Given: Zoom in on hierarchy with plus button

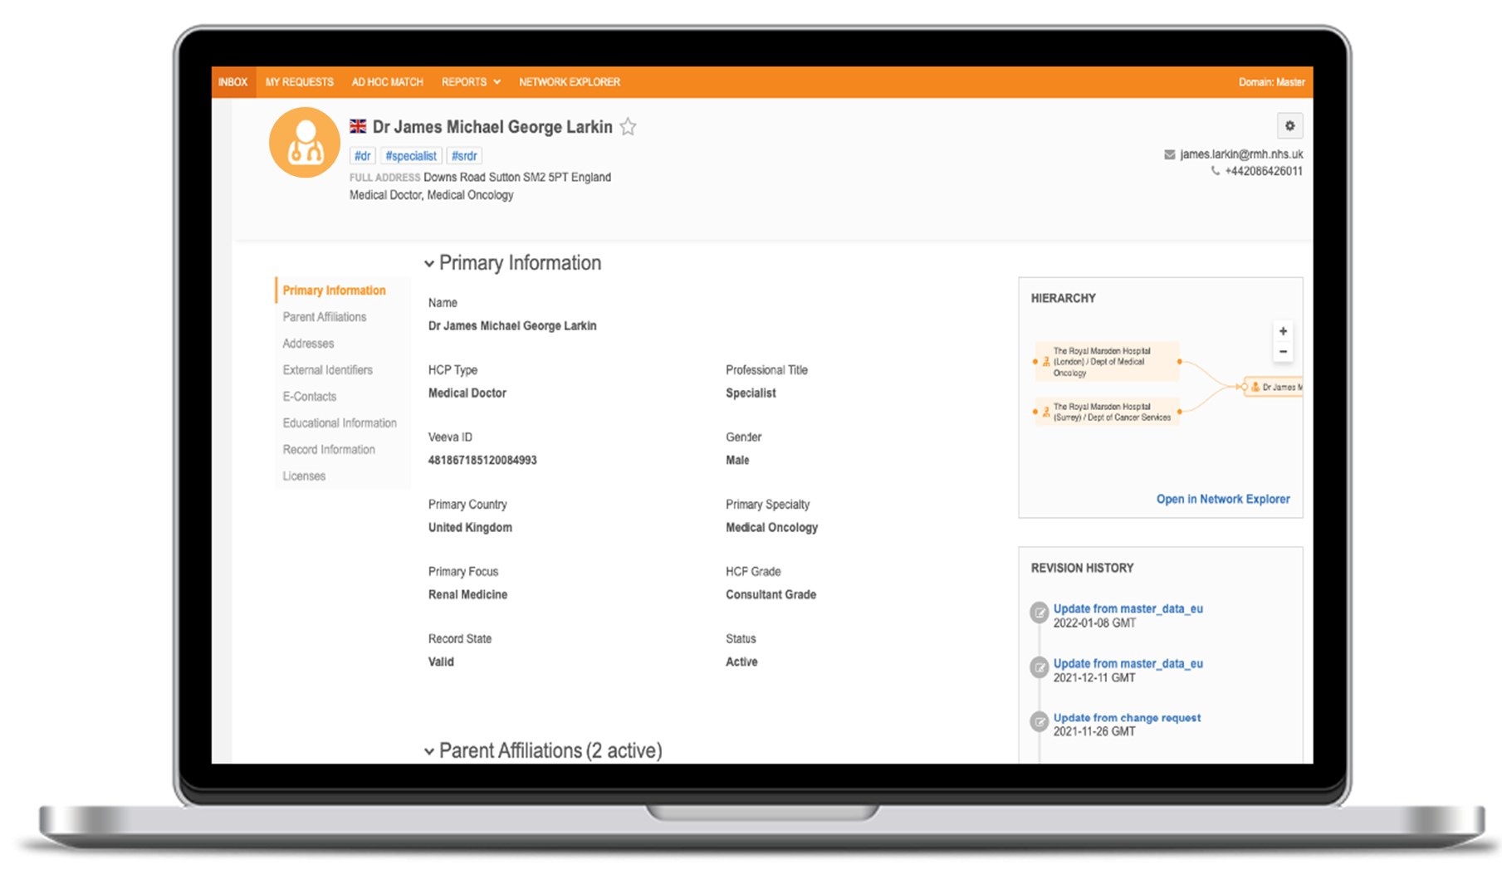Looking at the screenshot, I should tap(1283, 331).
